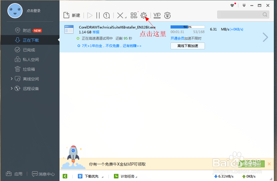The width and height of the screenshot is (277, 181).
Task: Select CorelDRAWTechnicalSuiteX6Installer_EN32Bit.exe file name
Action: (117, 27)
